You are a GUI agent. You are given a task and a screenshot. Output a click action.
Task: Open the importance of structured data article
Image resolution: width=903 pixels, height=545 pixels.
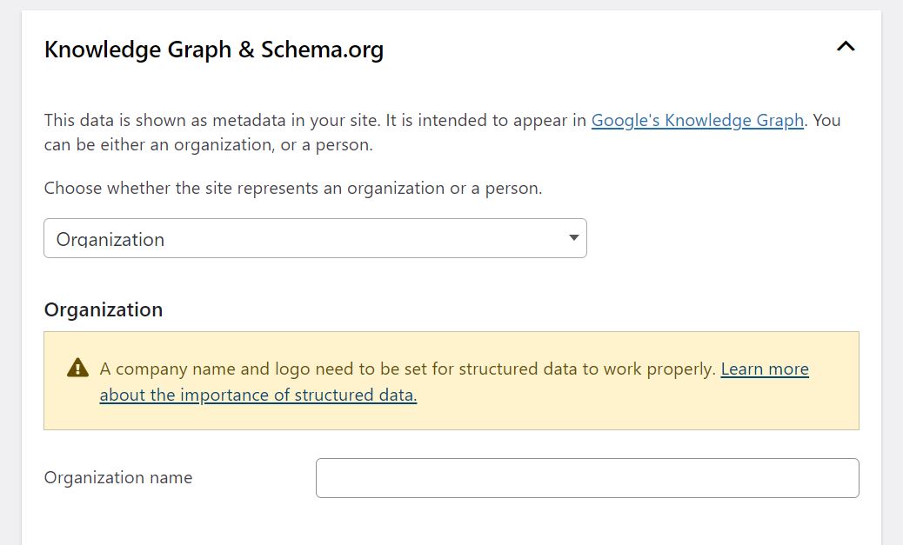pos(258,394)
